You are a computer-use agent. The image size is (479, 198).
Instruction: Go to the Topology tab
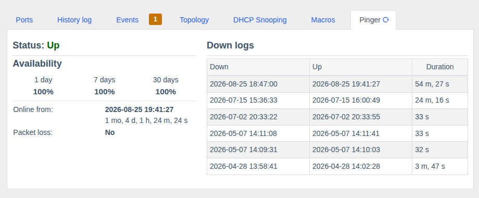point(194,20)
